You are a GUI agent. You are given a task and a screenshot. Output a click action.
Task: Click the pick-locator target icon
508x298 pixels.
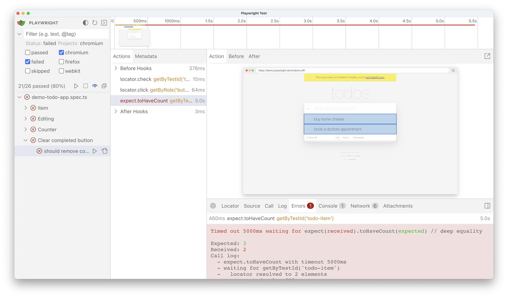point(213,206)
